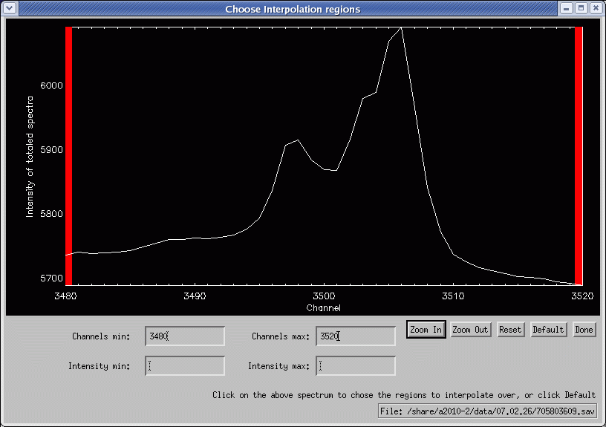Click into the Intensity min field
This screenshot has width=606, height=427.
point(185,366)
